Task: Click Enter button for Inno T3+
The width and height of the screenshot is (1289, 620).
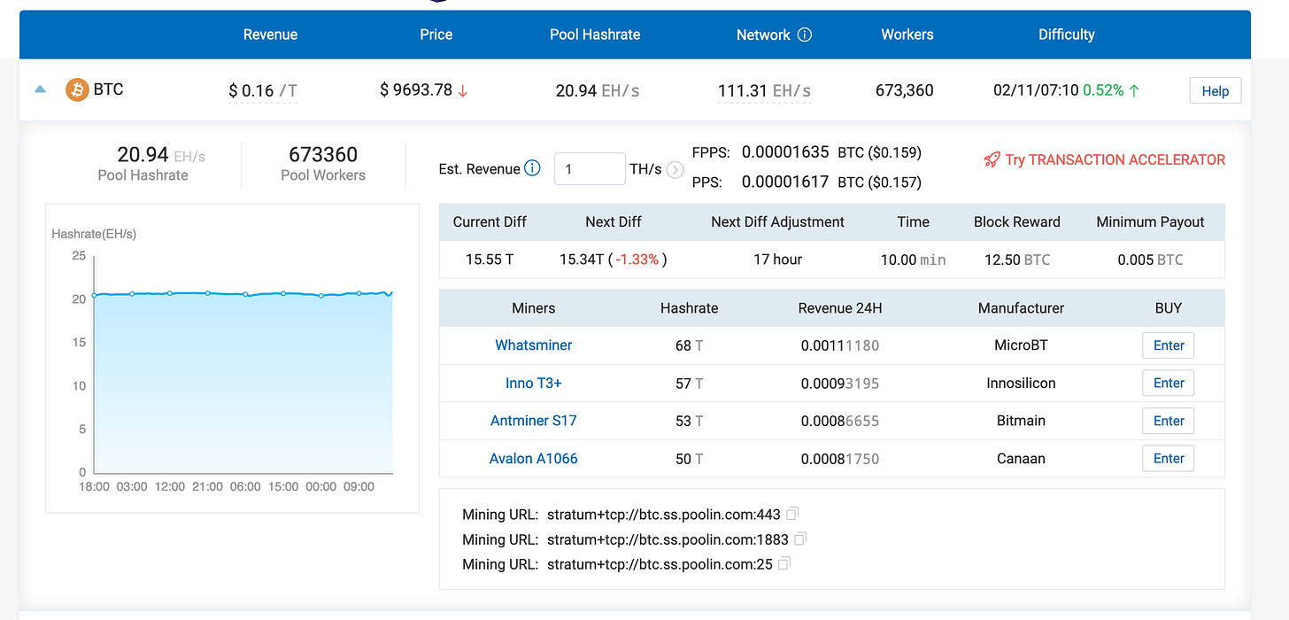Action: click(x=1169, y=383)
